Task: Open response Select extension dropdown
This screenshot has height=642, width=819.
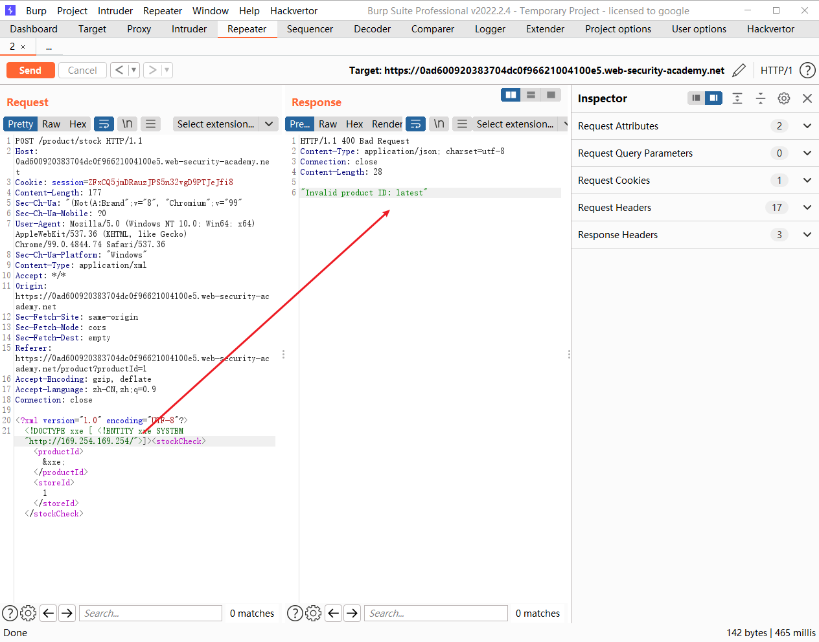Action: tap(522, 124)
